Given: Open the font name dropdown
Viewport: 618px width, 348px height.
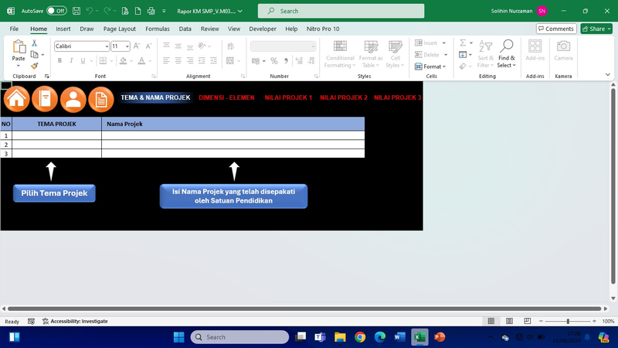Looking at the screenshot, I should click(107, 46).
